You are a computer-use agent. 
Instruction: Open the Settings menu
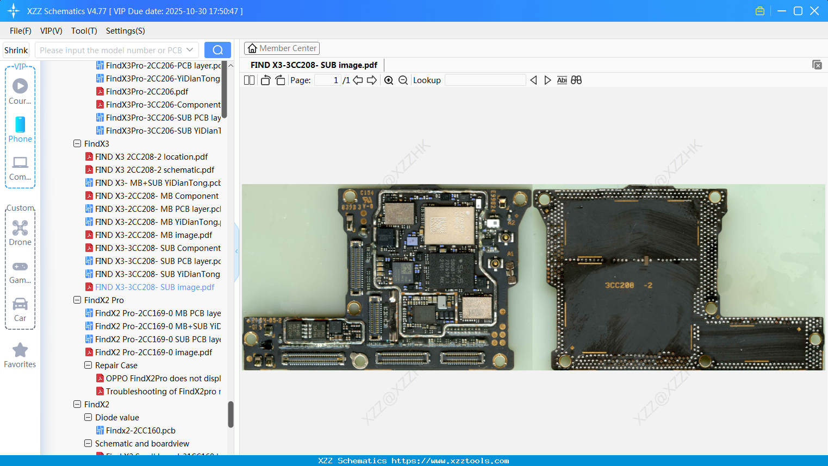pyautogui.click(x=126, y=31)
